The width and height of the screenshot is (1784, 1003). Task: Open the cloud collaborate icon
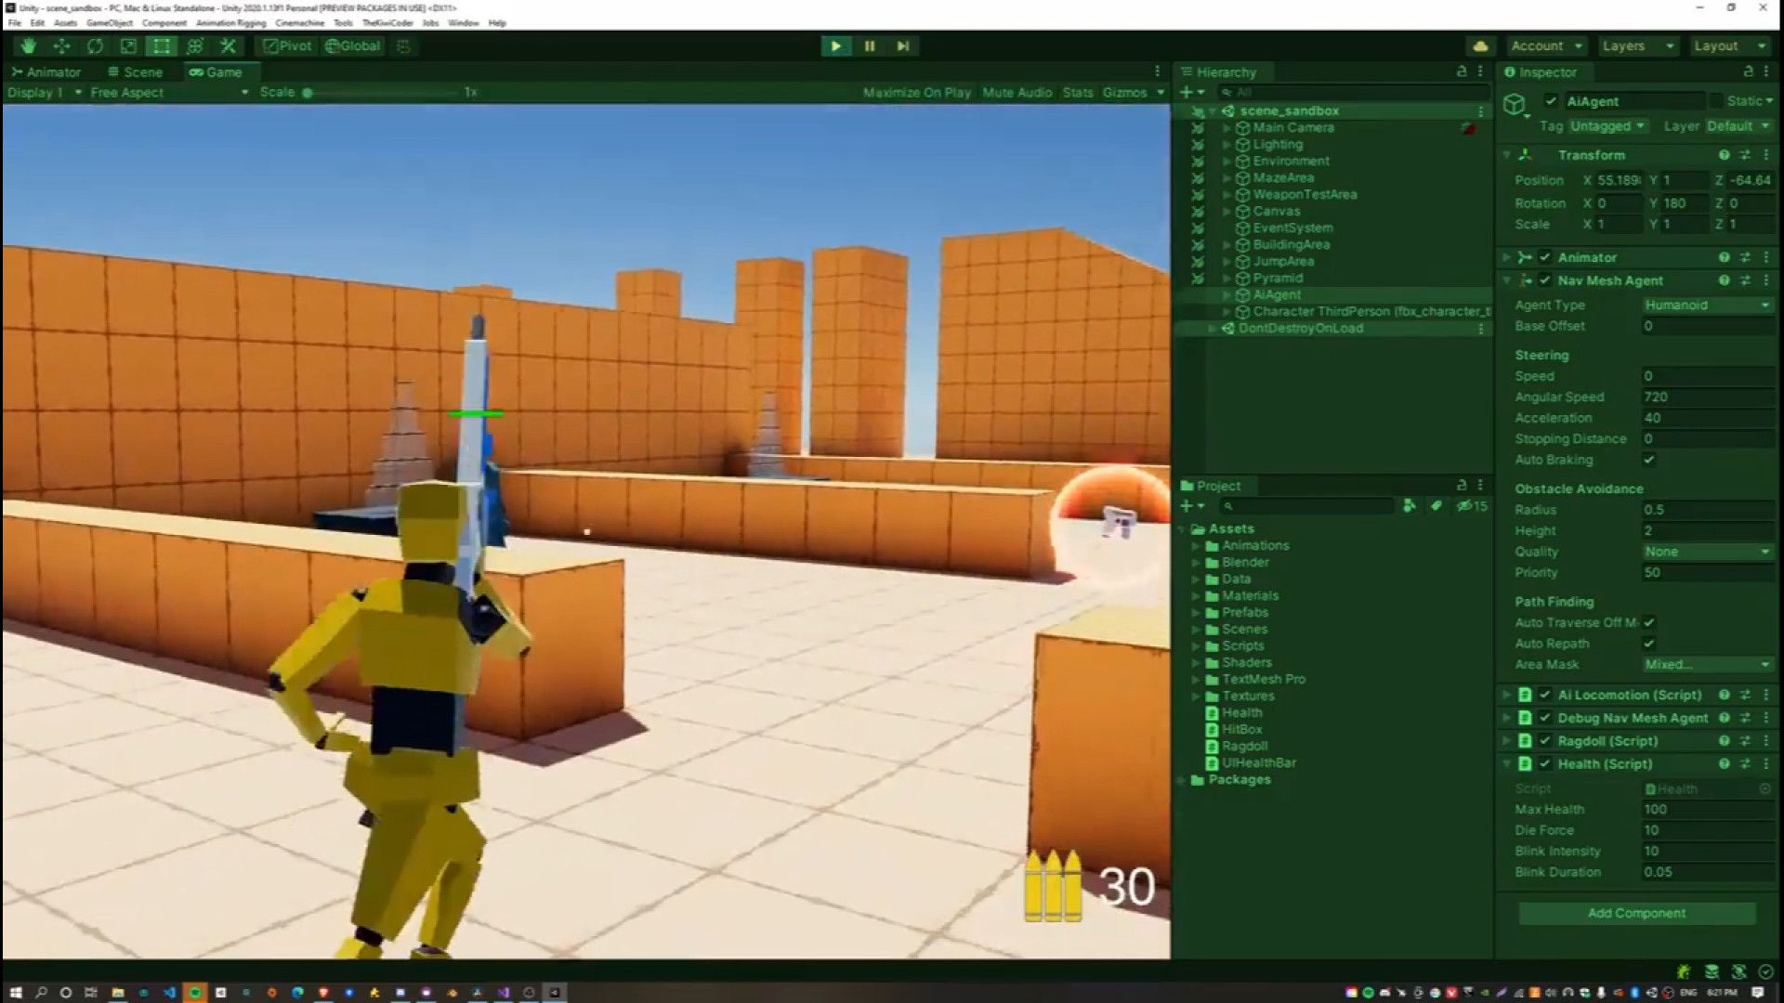pos(1480,46)
